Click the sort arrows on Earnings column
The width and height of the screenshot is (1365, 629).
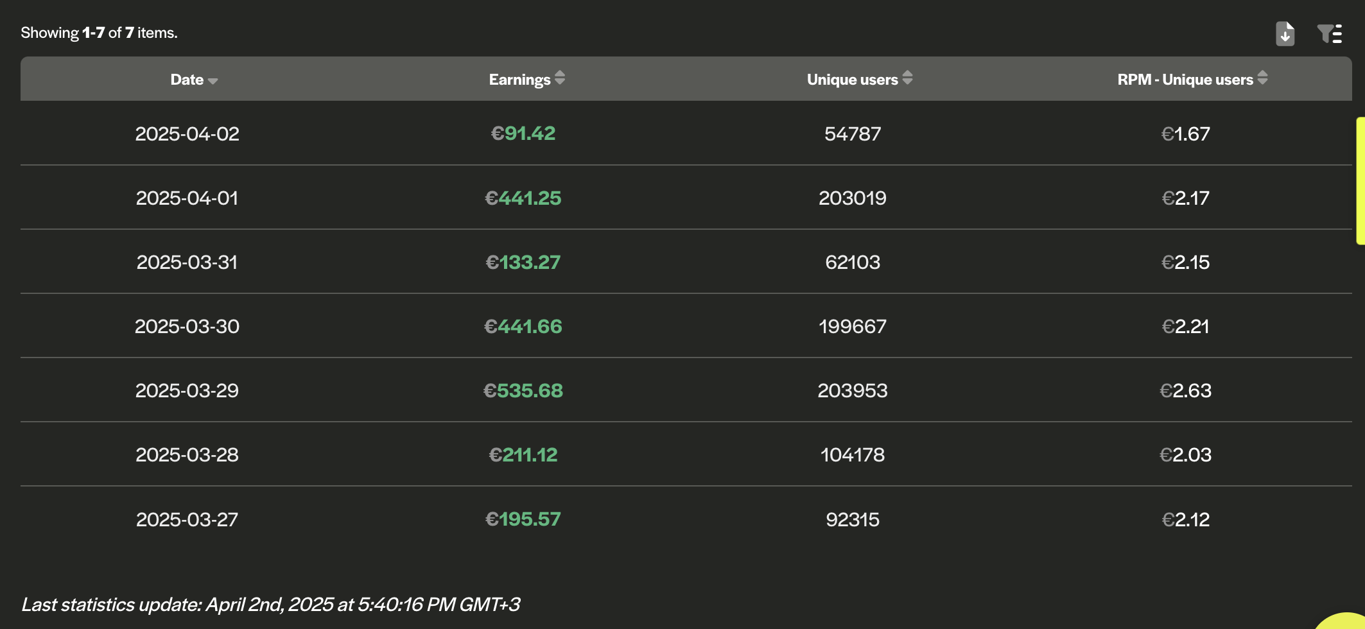tap(560, 78)
